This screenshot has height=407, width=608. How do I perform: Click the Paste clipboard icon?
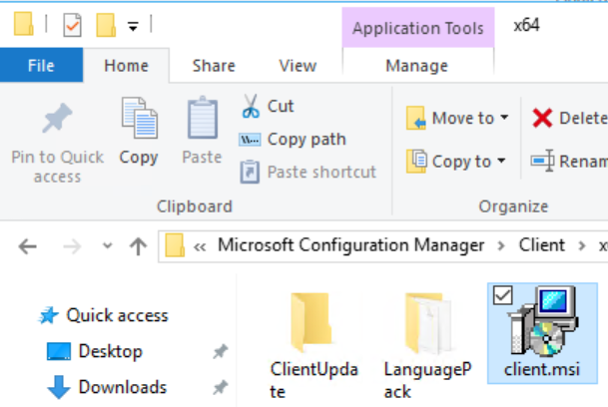[202, 120]
